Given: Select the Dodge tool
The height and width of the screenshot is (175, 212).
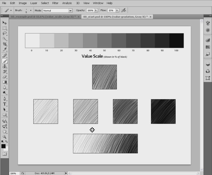Looking at the screenshot, I should [x=4, y=93].
